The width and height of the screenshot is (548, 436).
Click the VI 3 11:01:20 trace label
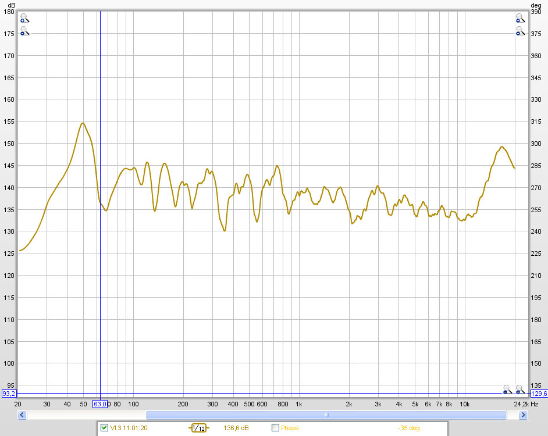(129, 428)
